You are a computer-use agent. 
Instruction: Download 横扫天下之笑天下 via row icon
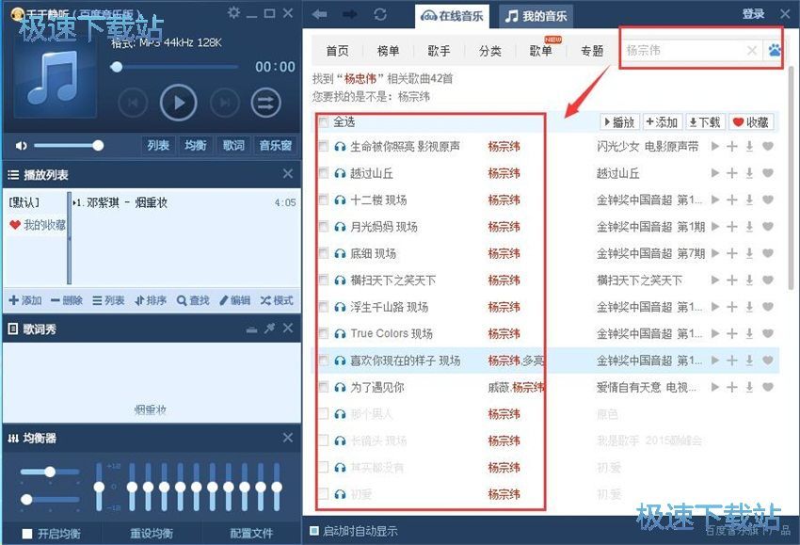[749, 280]
